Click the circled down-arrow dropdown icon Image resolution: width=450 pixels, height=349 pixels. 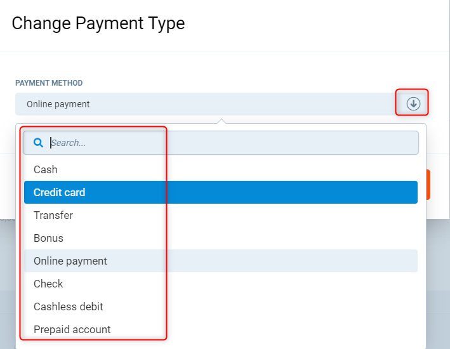tap(413, 103)
